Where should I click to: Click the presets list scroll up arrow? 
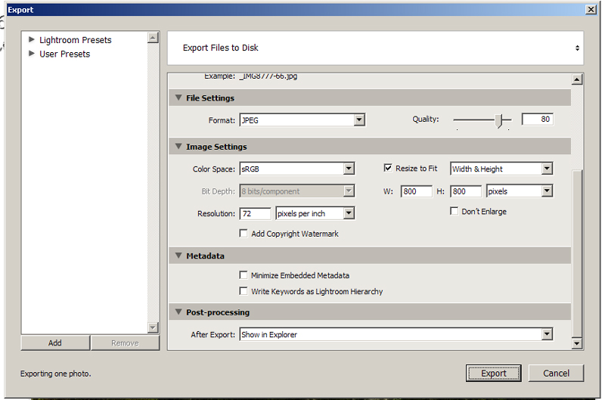tap(154, 37)
